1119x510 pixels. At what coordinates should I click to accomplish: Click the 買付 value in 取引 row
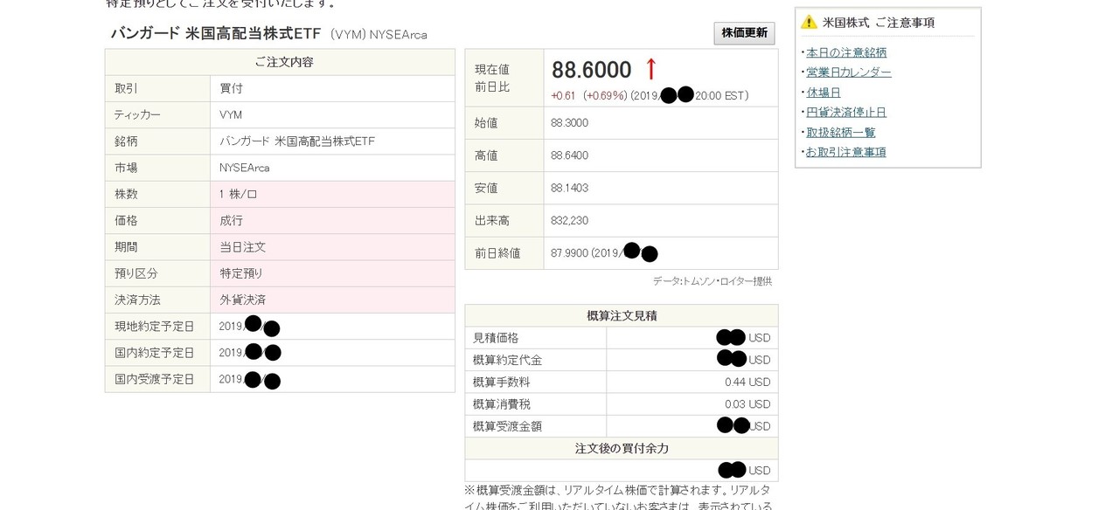[232, 88]
